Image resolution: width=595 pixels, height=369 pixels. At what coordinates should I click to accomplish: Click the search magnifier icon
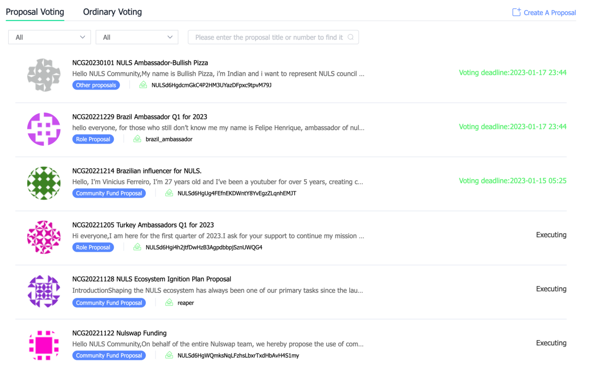(351, 37)
